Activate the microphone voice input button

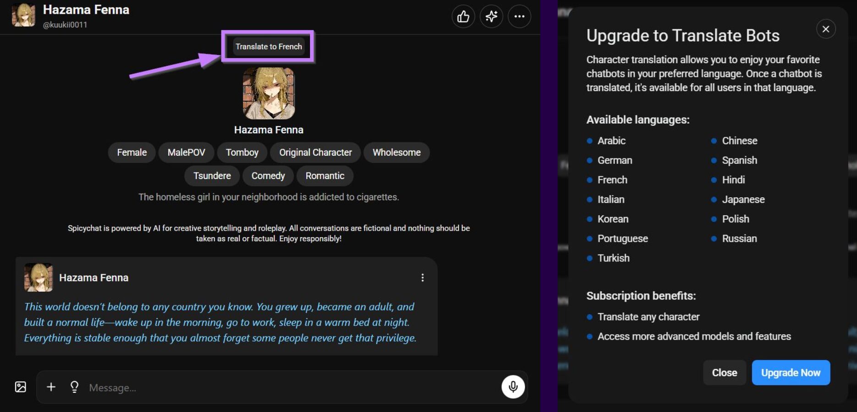click(x=513, y=387)
